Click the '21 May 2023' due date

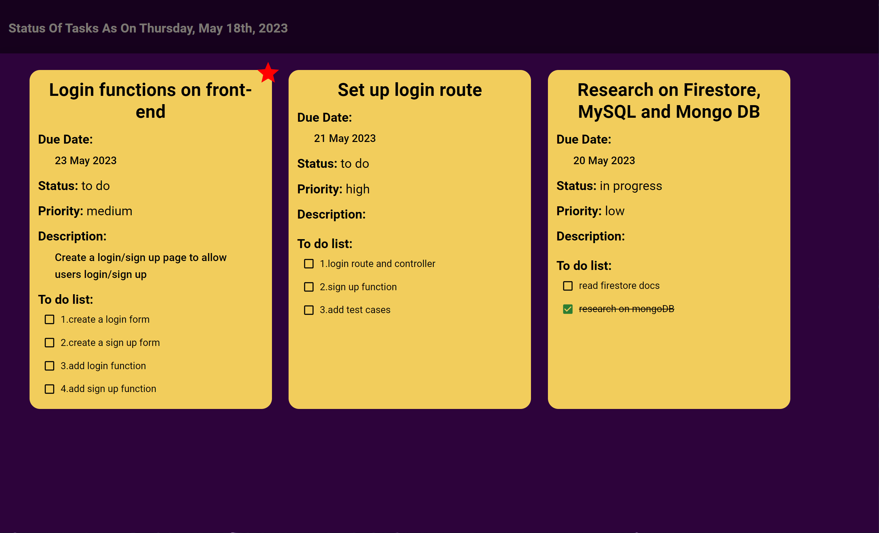tap(345, 138)
